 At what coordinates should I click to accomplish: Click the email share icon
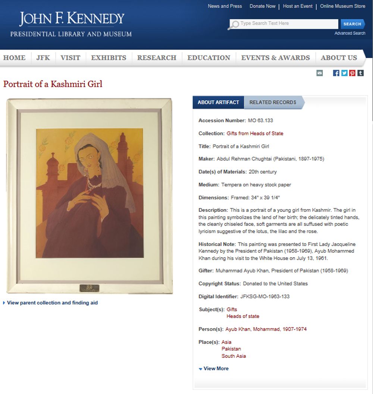click(x=320, y=73)
